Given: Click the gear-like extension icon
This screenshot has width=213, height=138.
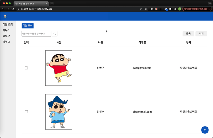Looking at the screenshot, I should [152, 9].
